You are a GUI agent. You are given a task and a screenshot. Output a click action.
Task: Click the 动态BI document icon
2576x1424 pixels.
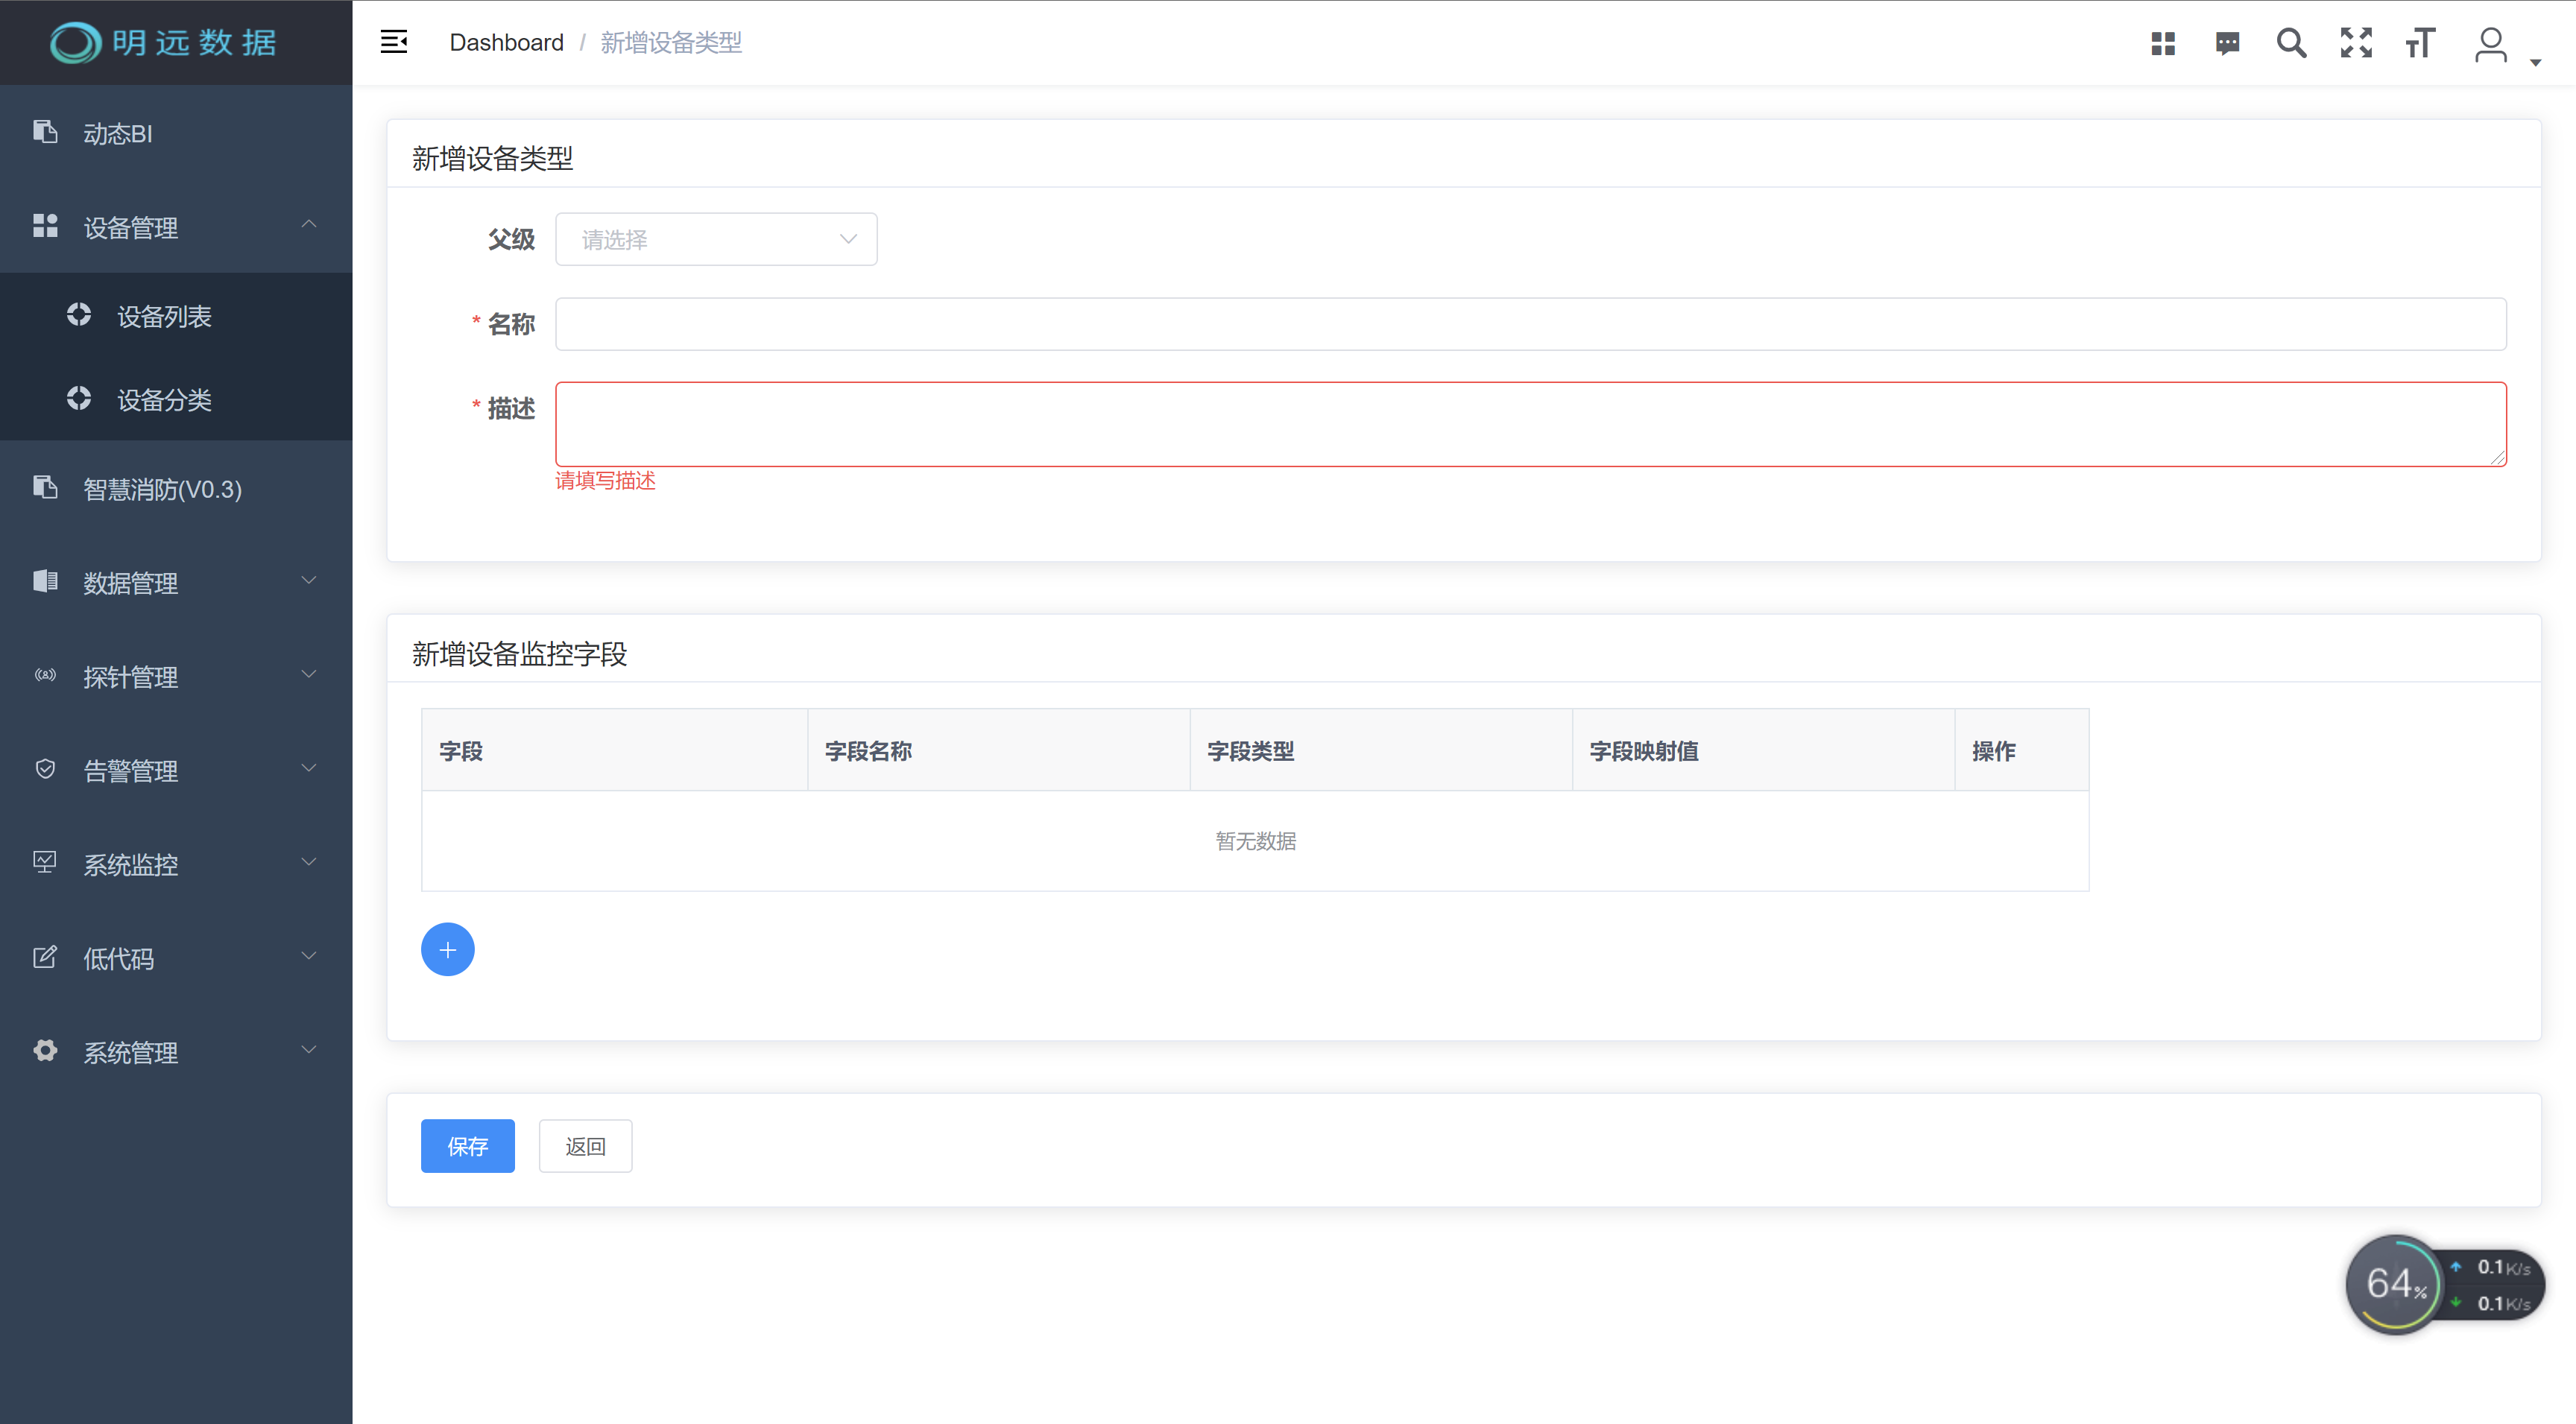(45, 132)
